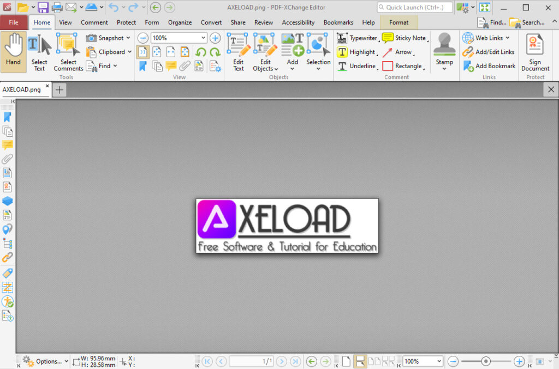Click the Edit Text tool
Screen dimensions: 559x369
pos(239,53)
